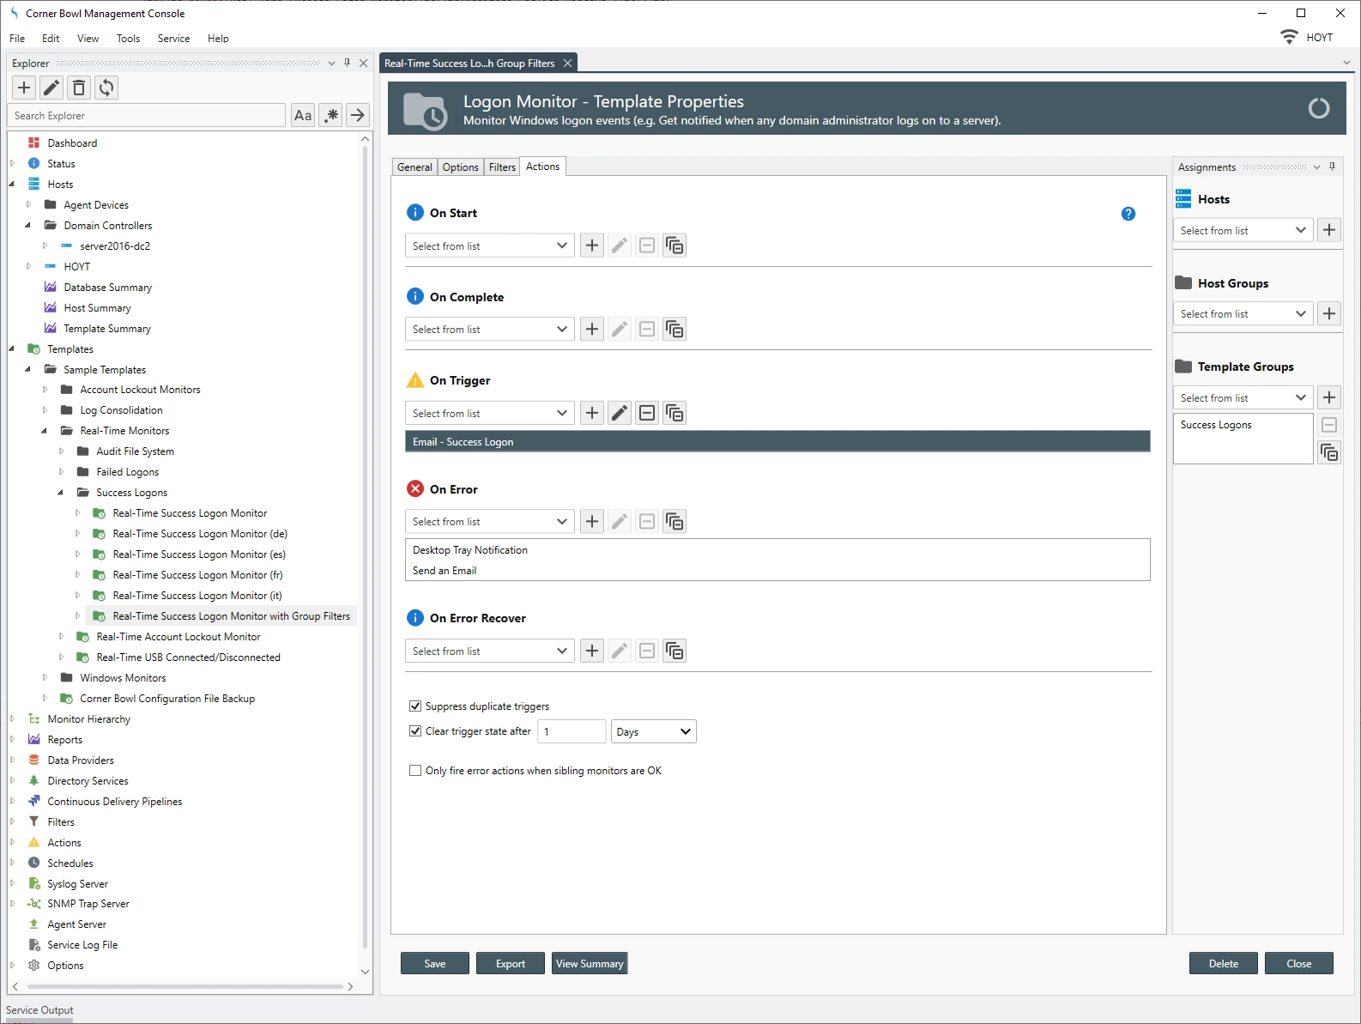
Task: Open the Days time unit dropdown
Action: (653, 732)
